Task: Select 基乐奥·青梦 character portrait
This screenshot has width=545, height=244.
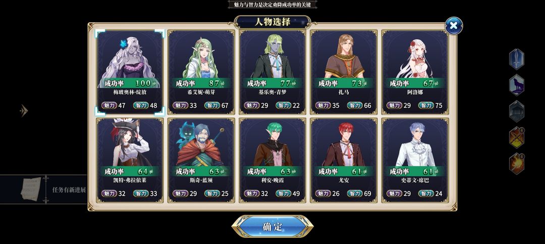Action: [x=272, y=72]
